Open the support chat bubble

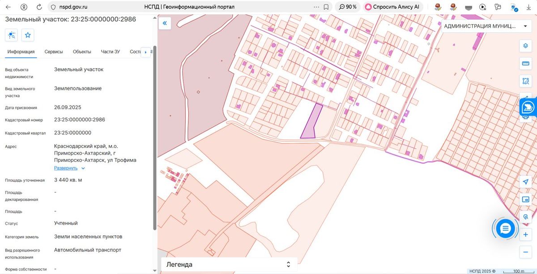pyautogui.click(x=505, y=229)
